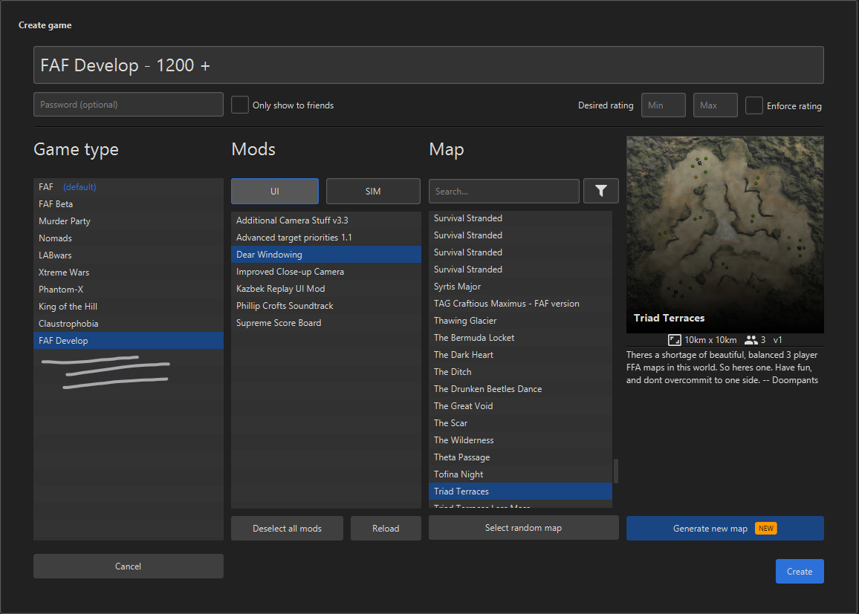Image resolution: width=859 pixels, height=614 pixels.
Task: Select Tofina Night map
Action: coord(520,474)
